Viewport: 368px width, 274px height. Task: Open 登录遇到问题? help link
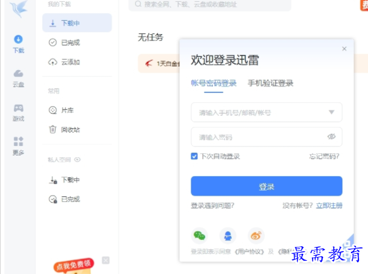(212, 206)
